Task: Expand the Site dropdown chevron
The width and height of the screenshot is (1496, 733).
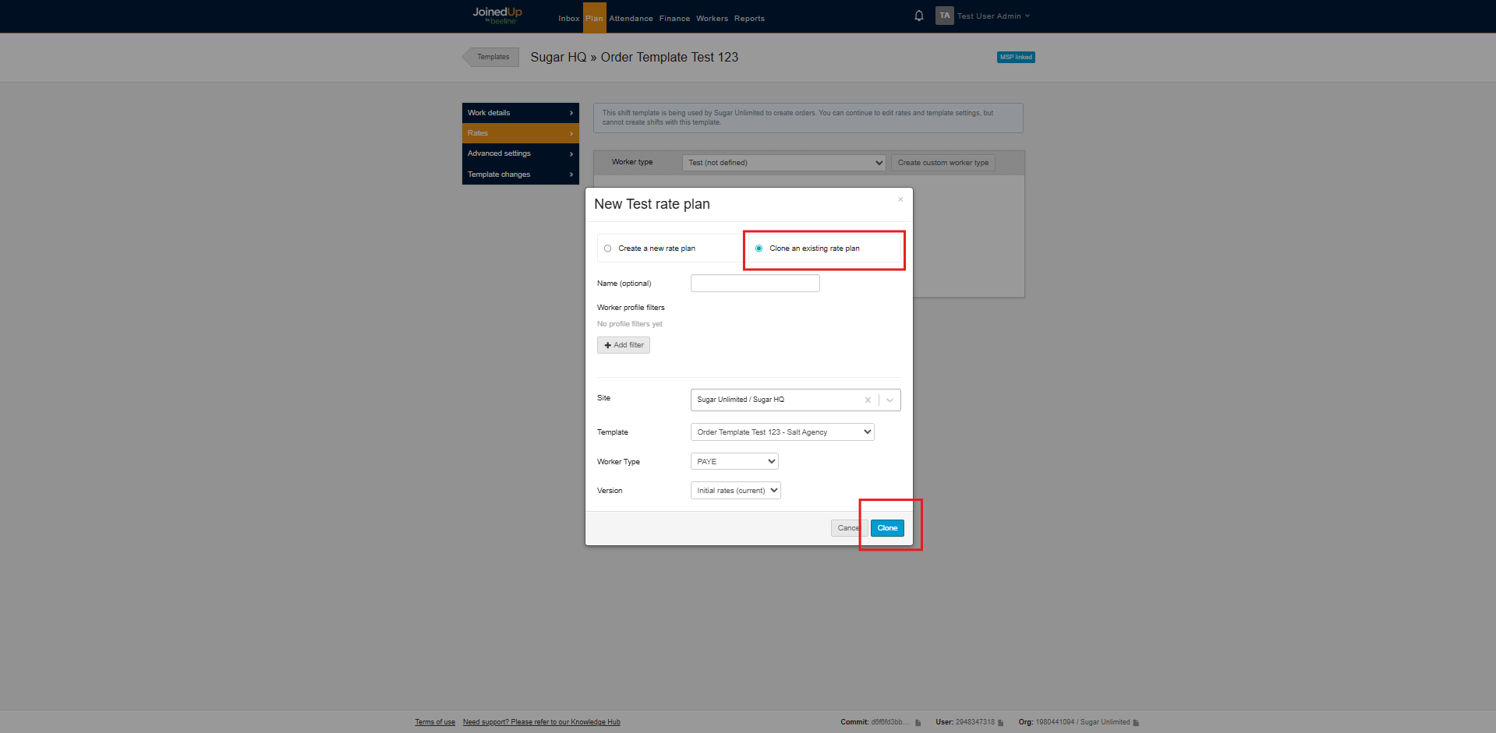Action: click(x=889, y=400)
